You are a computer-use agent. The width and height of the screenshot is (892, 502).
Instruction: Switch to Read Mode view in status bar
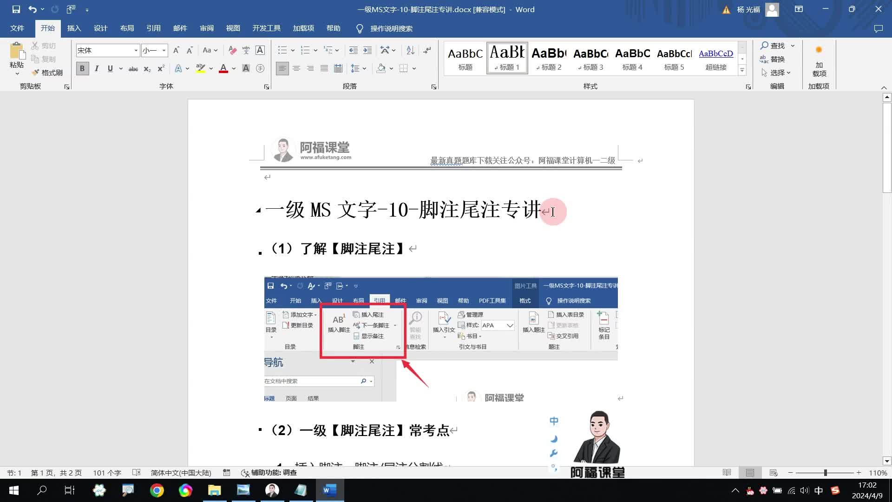tap(727, 473)
